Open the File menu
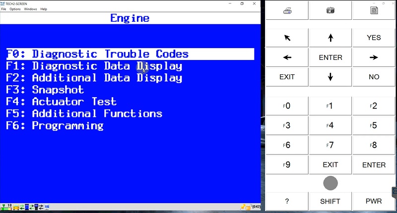 4,9
